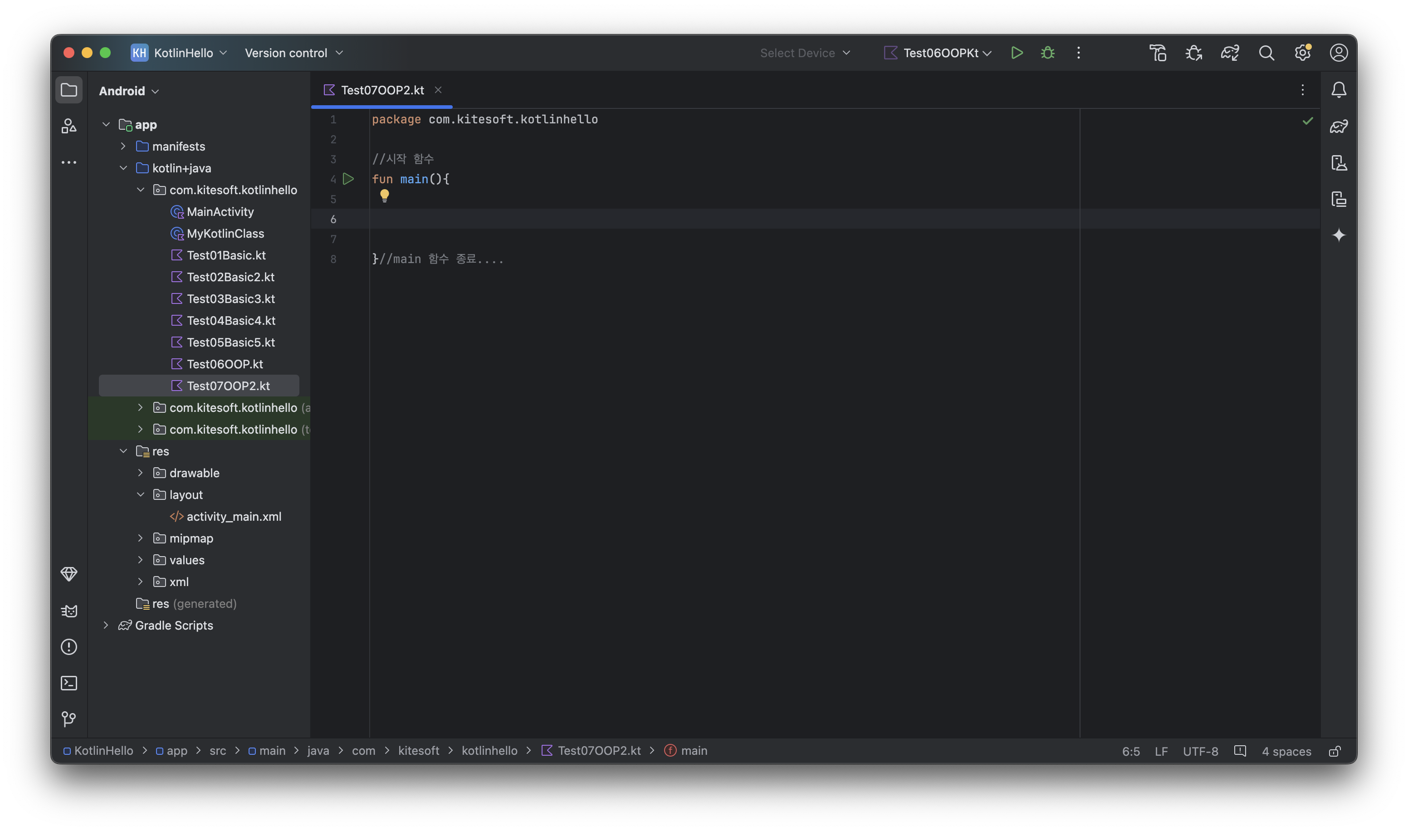The width and height of the screenshot is (1408, 831).
Task: Expand the Gradle Scripts node
Action: (x=106, y=625)
